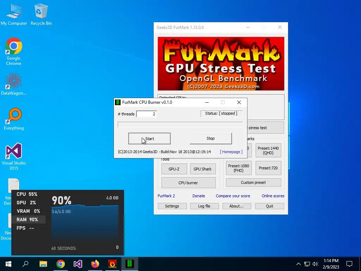Click the Stop button in CPU Burner
The height and width of the screenshot is (271, 361).
click(x=211, y=138)
